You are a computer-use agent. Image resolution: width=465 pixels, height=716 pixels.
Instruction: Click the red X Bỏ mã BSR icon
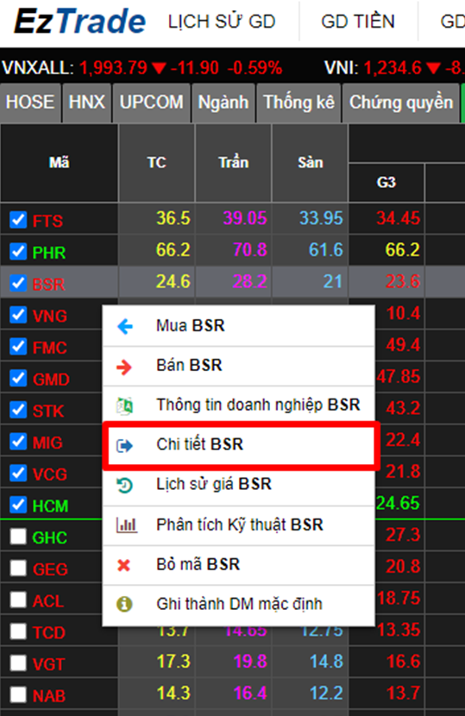tap(123, 565)
